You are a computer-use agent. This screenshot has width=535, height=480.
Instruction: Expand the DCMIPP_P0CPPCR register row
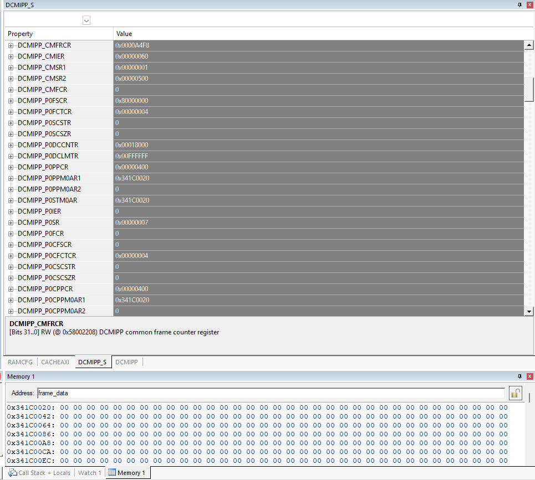point(11,289)
